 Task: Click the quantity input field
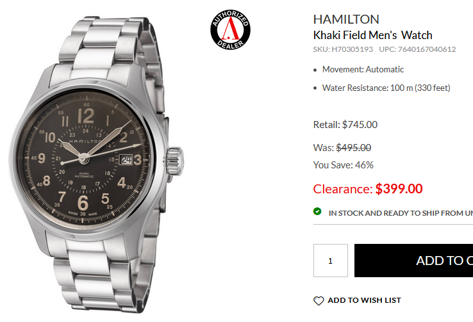(x=331, y=261)
